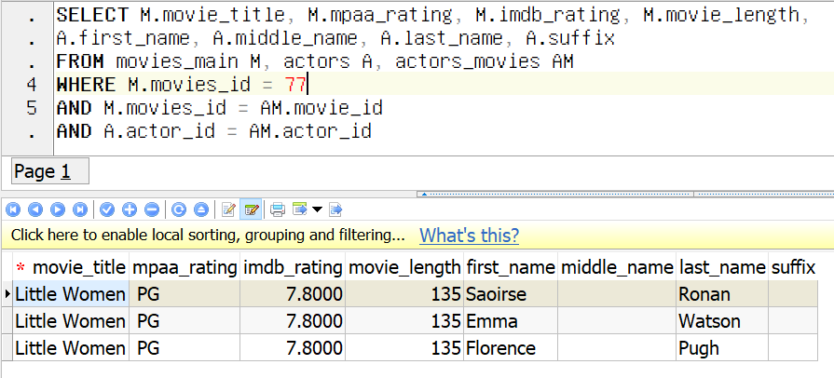Switch to Page 1 tab
The height and width of the screenshot is (378, 834).
click(50, 171)
